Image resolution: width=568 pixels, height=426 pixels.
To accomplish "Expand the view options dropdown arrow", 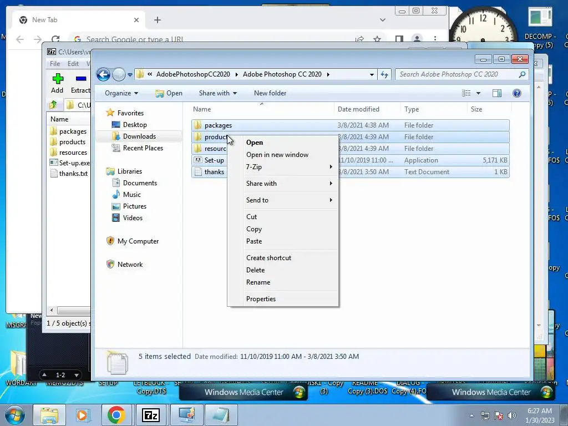I will point(478,93).
